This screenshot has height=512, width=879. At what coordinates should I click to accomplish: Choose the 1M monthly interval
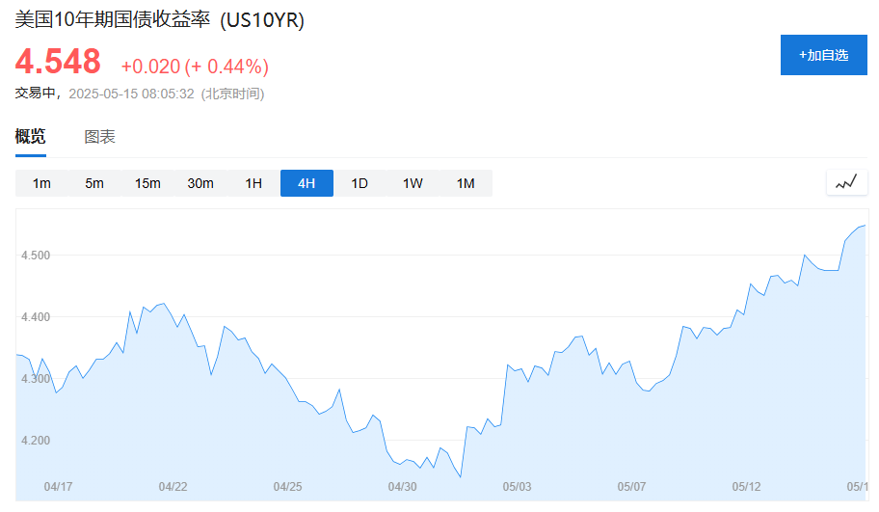[x=466, y=183]
